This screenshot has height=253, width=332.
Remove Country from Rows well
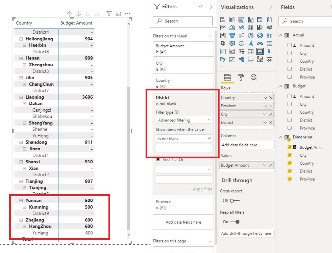pyautogui.click(x=271, y=98)
